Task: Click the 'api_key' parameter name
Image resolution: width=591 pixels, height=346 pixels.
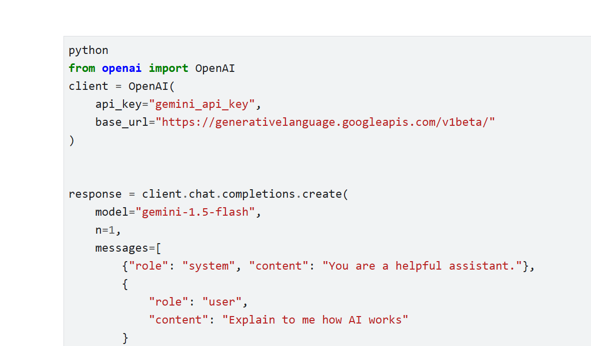Action: [118, 104]
